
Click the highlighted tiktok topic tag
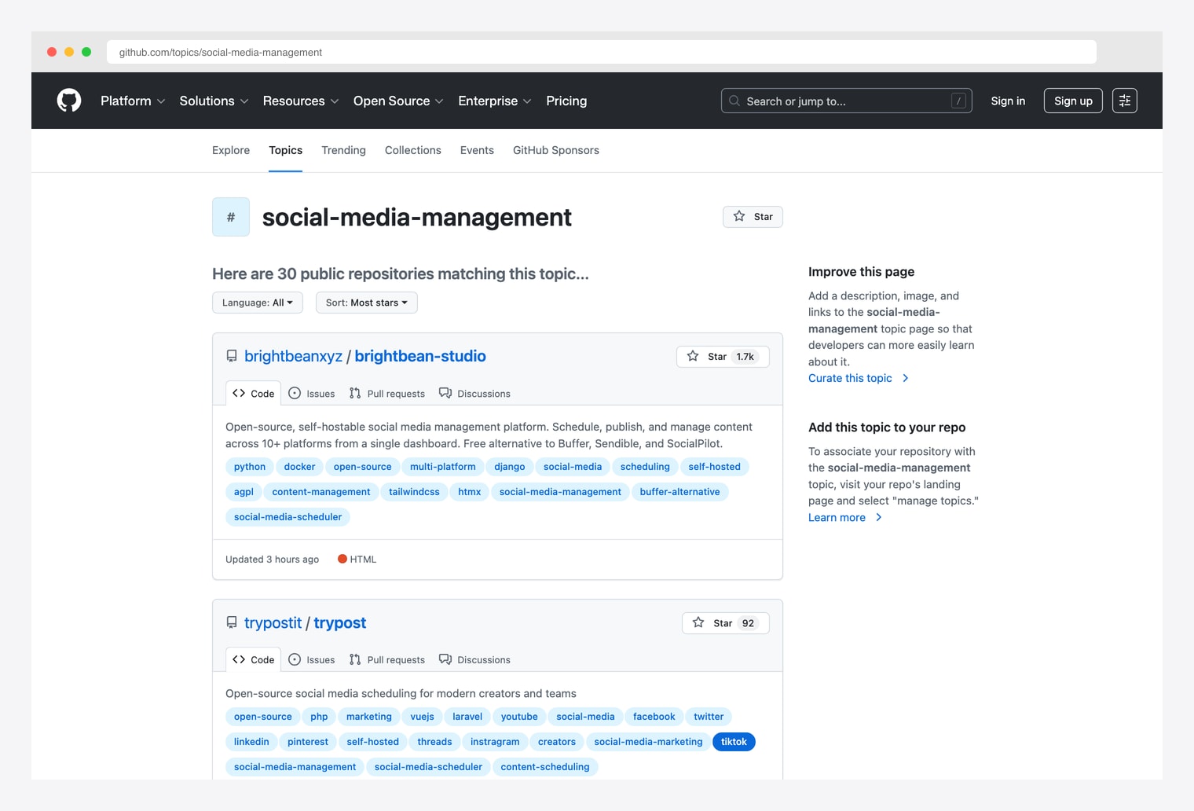[734, 742]
